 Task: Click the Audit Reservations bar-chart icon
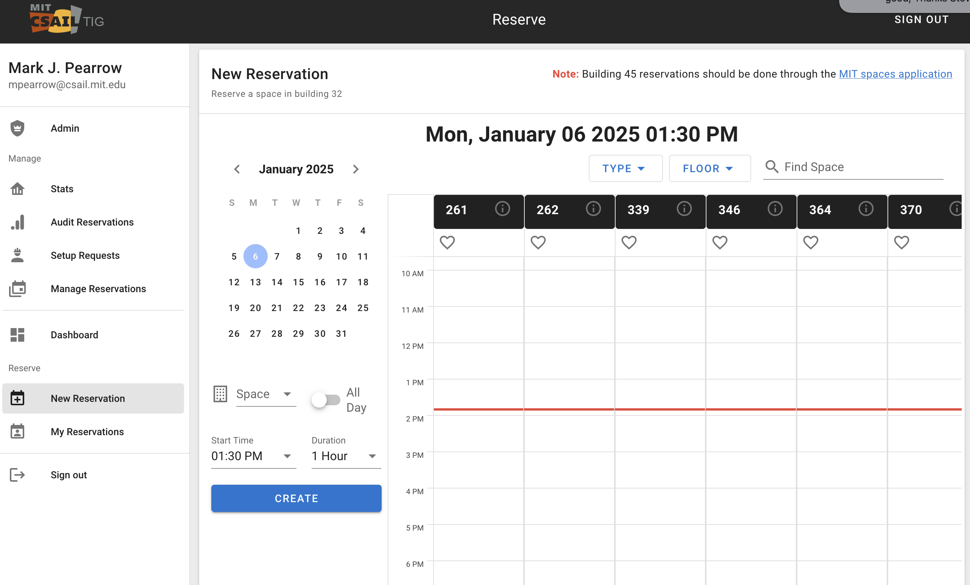[x=17, y=222]
